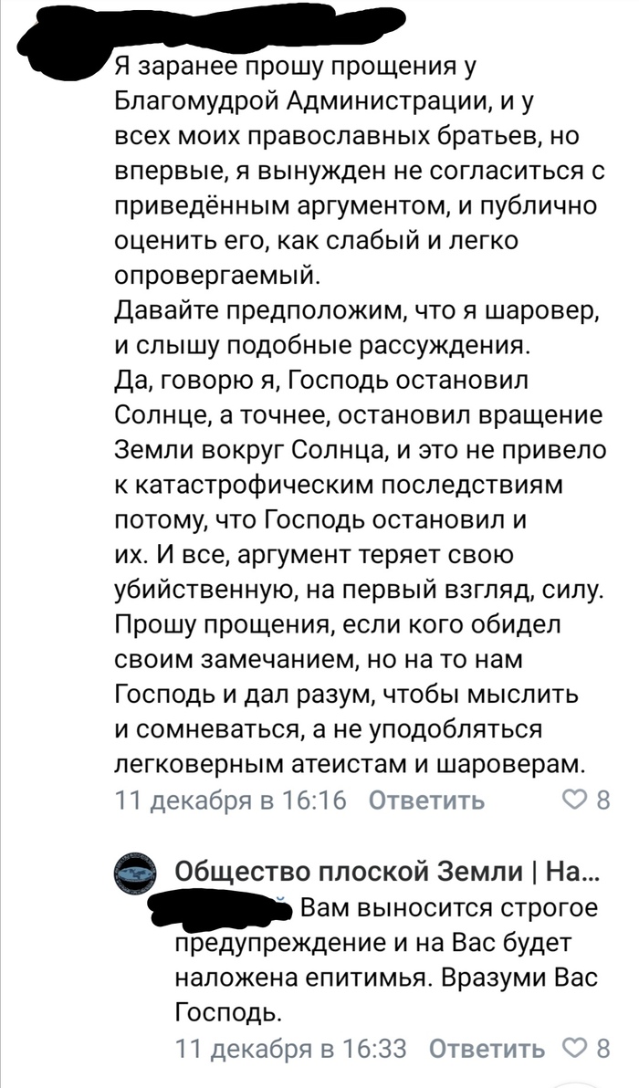The width and height of the screenshot is (639, 1088).
Task: Open the timestamp 11 декабря в 16:33
Action: click(x=290, y=1048)
